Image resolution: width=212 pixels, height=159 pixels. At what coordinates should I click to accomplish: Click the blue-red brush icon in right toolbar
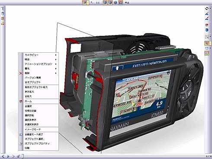207,19
